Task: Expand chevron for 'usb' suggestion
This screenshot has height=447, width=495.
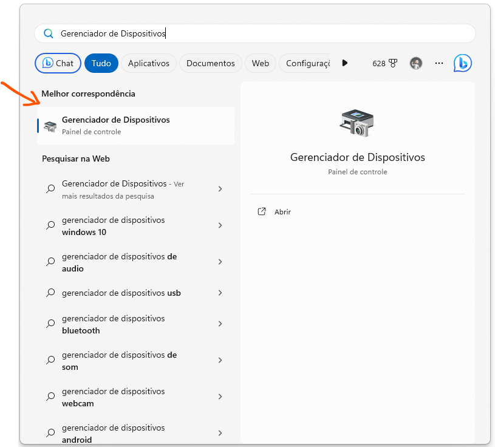Action: (x=220, y=293)
